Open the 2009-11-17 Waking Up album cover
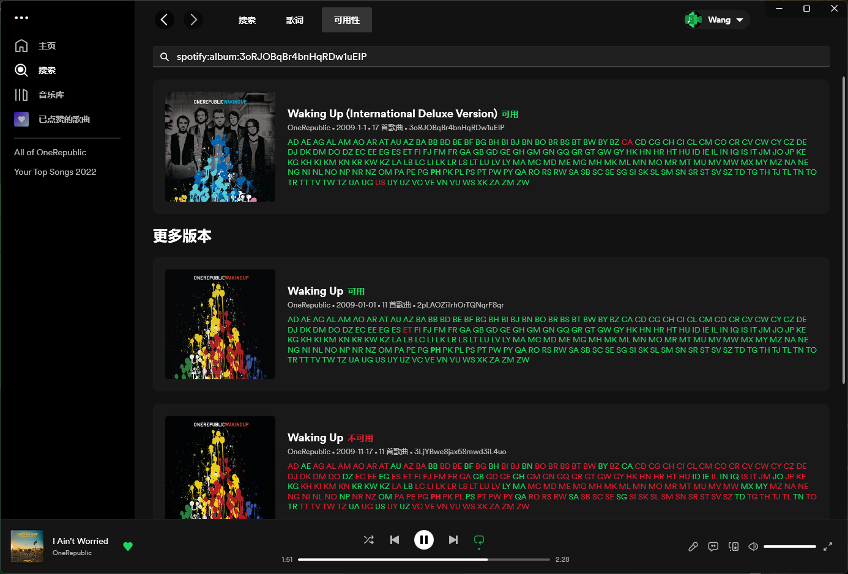 (220, 468)
